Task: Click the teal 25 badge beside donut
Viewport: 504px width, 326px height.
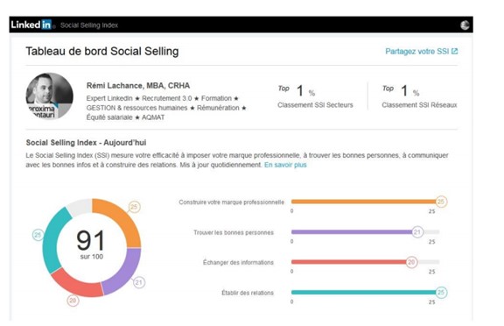Action: point(38,235)
